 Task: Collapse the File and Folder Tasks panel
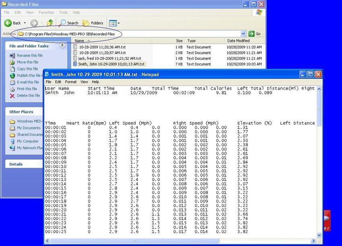pos(62,45)
